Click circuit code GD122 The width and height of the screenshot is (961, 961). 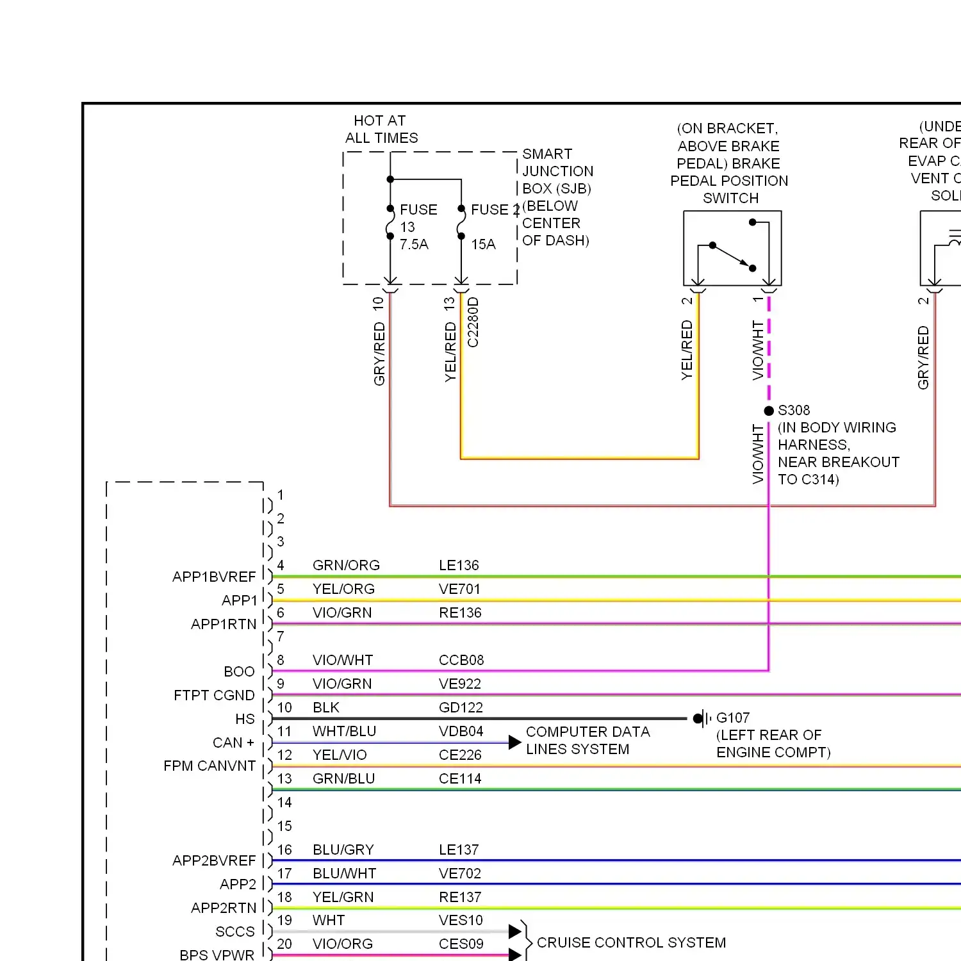pos(461,707)
